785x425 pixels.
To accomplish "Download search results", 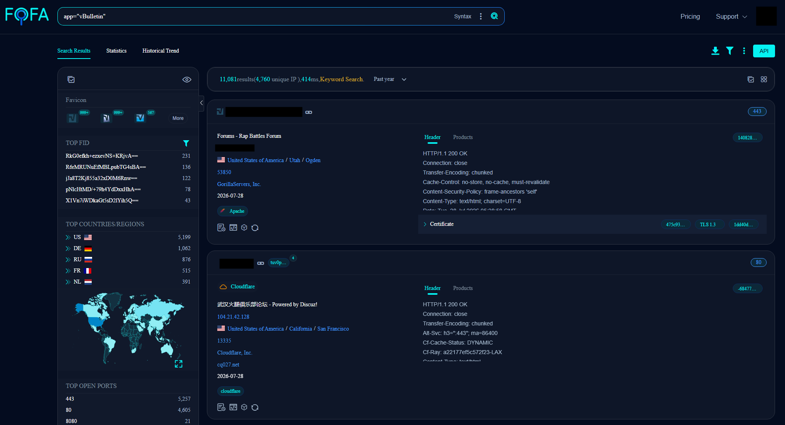I will point(715,51).
